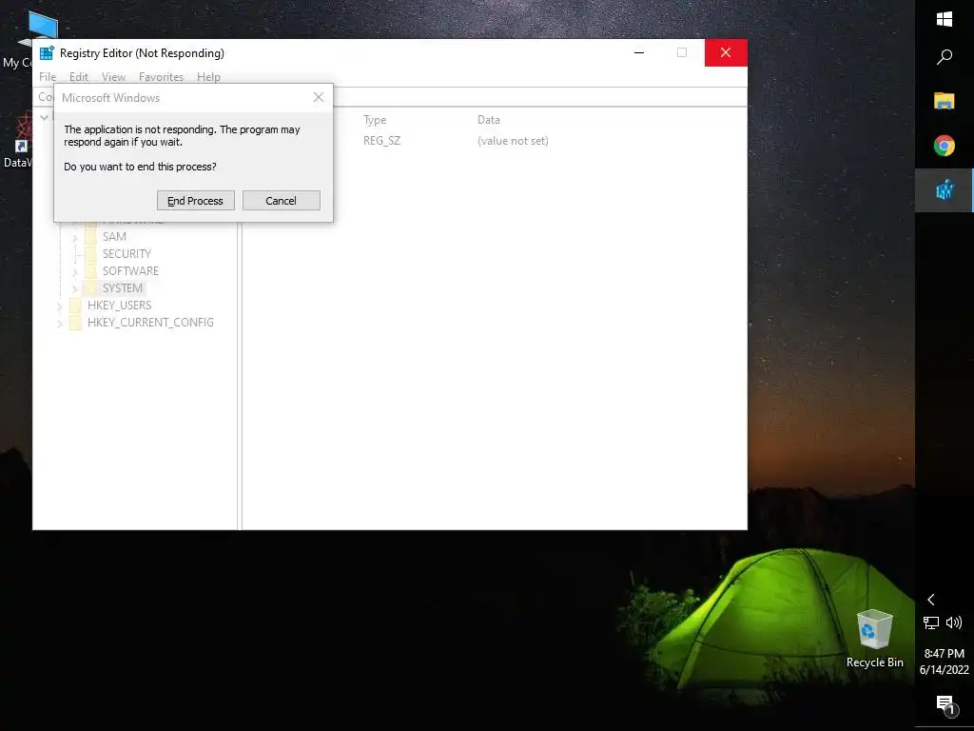Collapse the Computer root node
Viewport: 974px width, 731px height.
(x=45, y=117)
